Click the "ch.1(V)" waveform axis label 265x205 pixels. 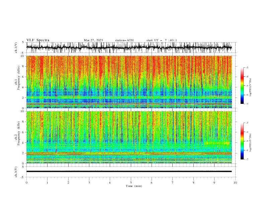pos(16,48)
